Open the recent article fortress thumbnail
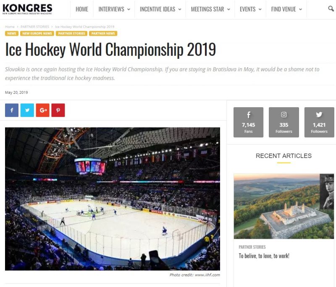 point(283,206)
